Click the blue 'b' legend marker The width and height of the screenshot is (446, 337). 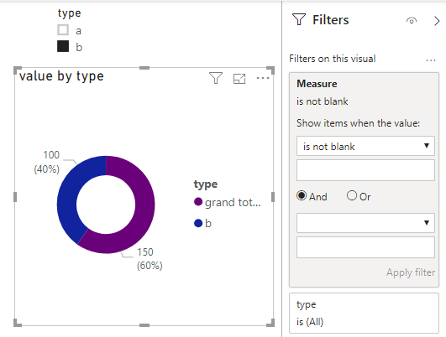[198, 223]
